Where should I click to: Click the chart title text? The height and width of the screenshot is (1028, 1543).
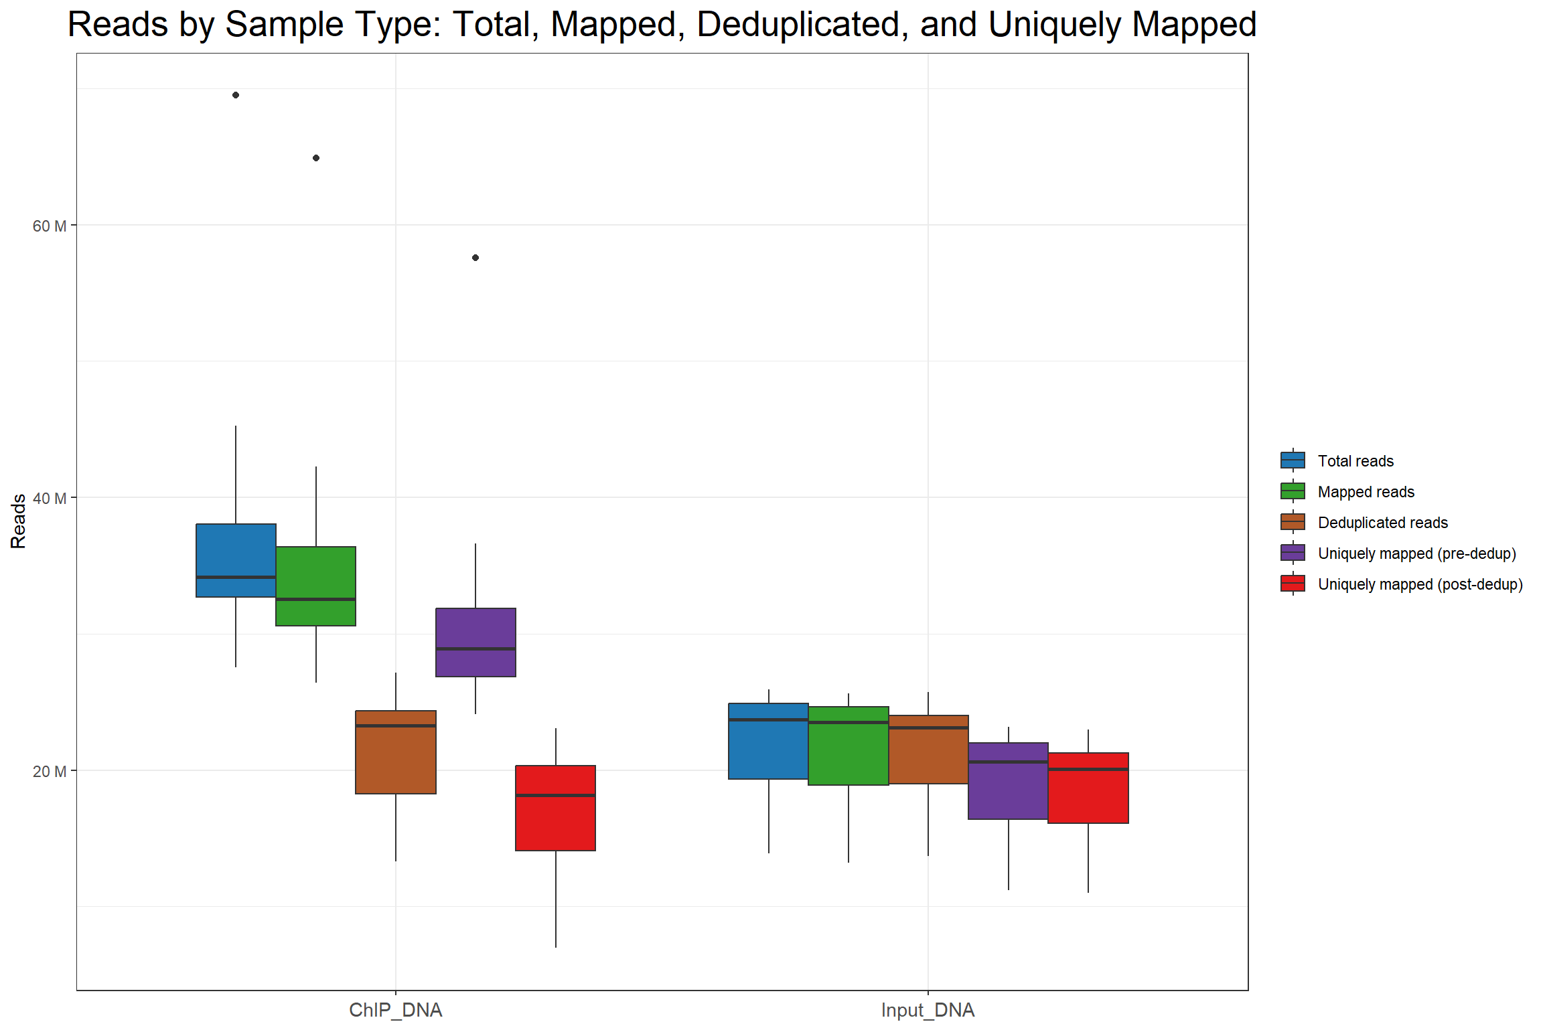tap(662, 25)
